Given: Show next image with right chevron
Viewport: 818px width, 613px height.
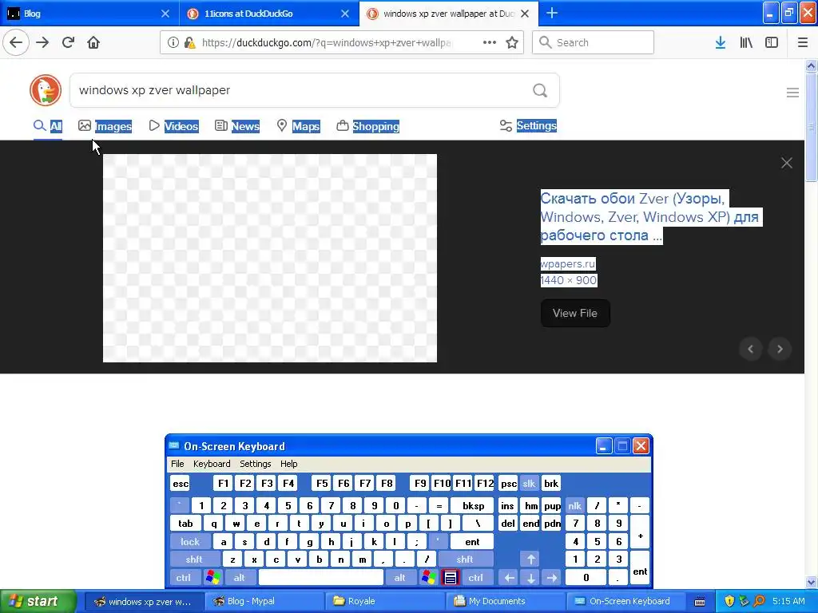Looking at the screenshot, I should tap(780, 349).
